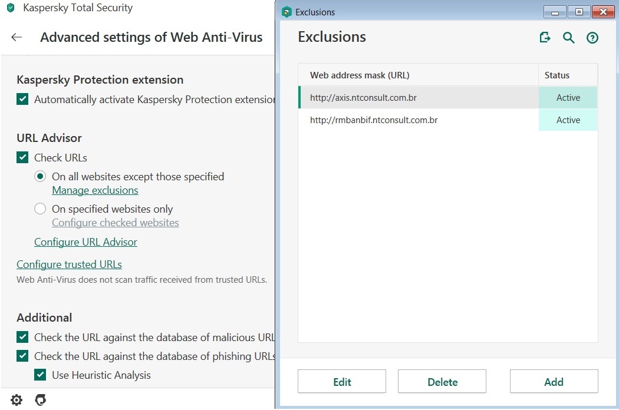
Task: Uncheck the Check URLs checkbox
Action: click(x=22, y=157)
